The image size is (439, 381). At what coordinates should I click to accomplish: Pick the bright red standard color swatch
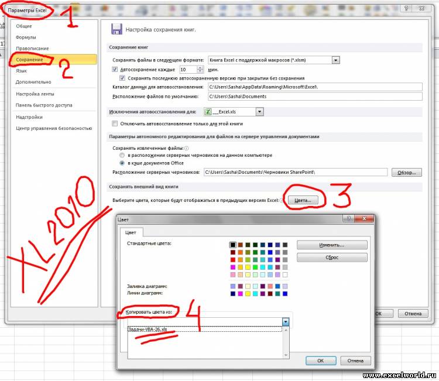pyautogui.click(x=232, y=260)
